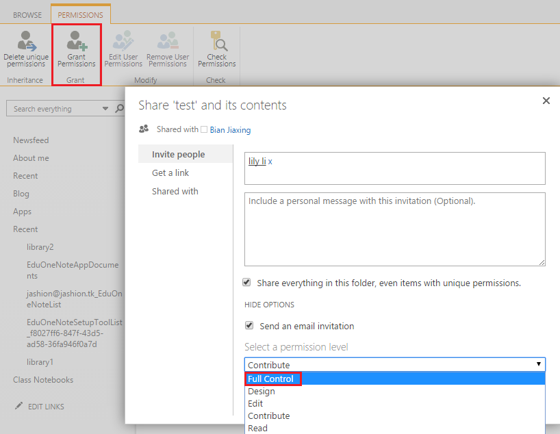Click the Remove User Permissions icon

click(x=168, y=40)
